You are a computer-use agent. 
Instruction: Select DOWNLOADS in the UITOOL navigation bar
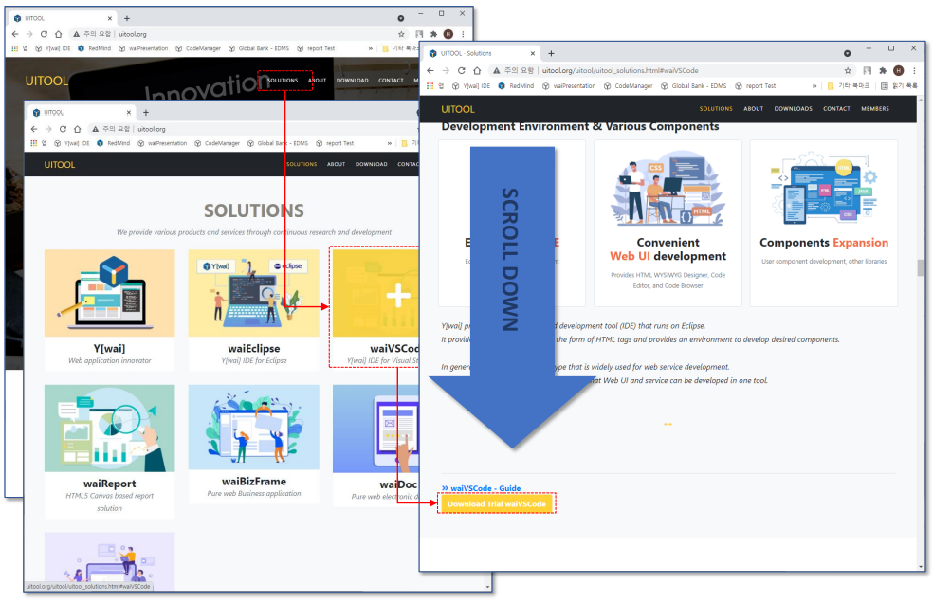pos(793,109)
